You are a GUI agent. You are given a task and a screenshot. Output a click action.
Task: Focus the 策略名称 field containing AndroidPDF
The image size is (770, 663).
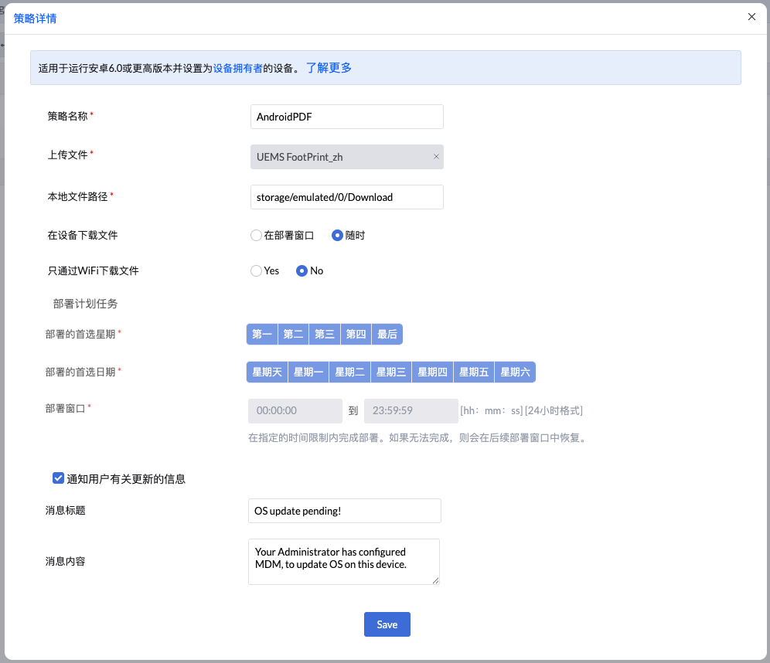347,117
